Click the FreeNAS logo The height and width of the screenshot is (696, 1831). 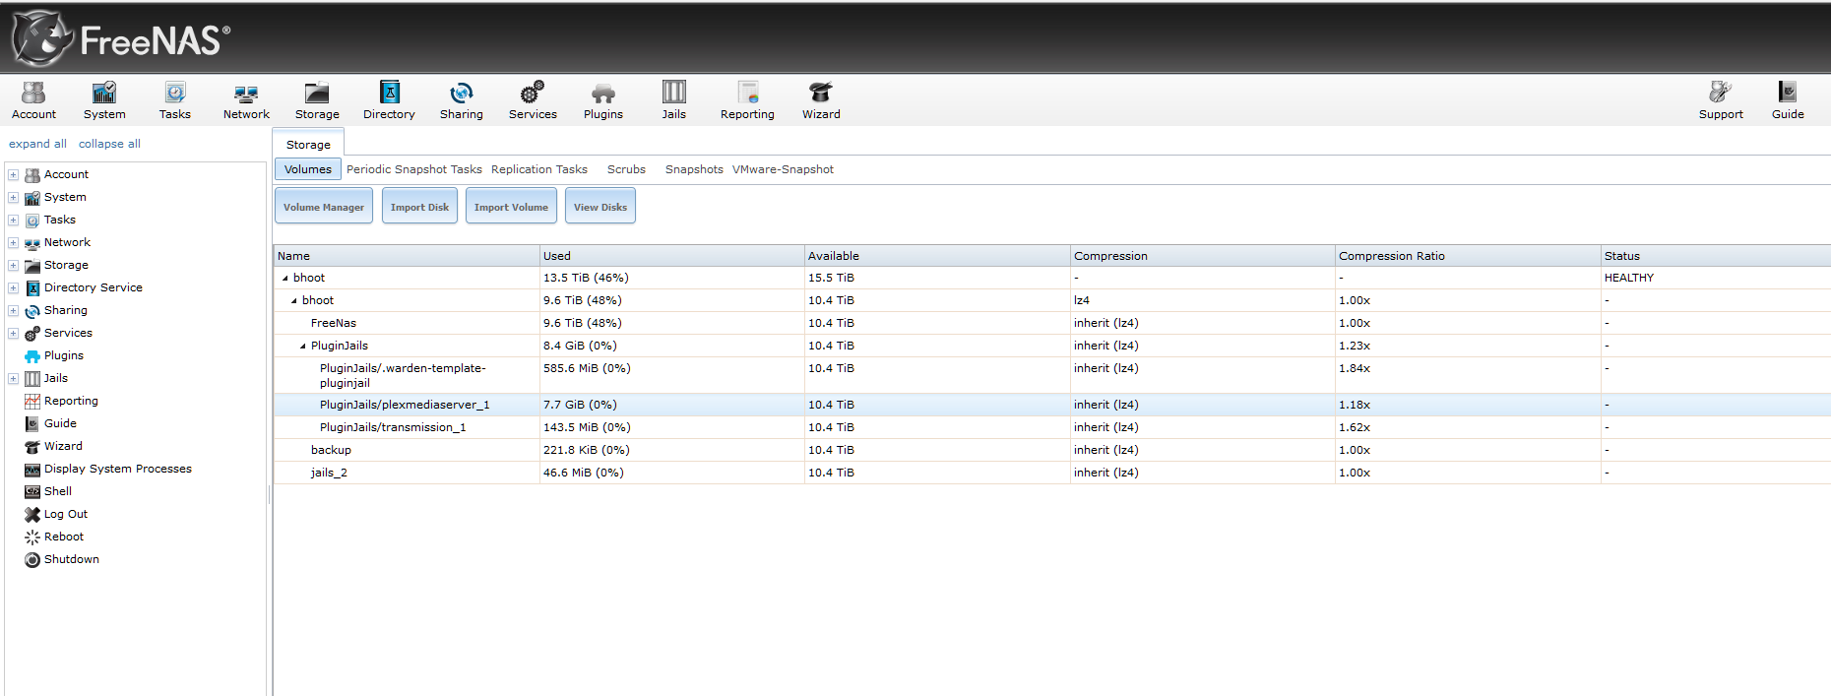pyautogui.click(x=121, y=38)
